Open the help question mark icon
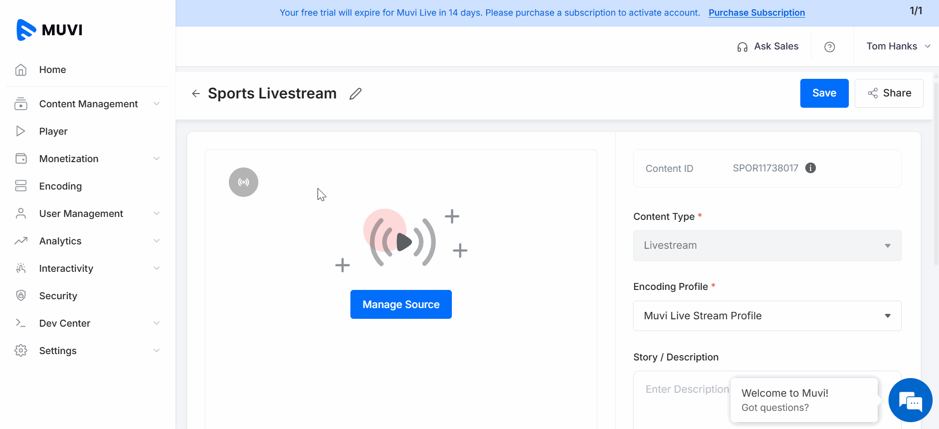Viewport: 939px width, 429px height. point(829,47)
